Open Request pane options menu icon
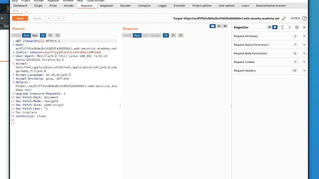 [58, 35]
